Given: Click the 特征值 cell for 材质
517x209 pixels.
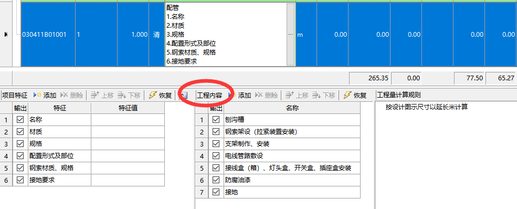Looking at the screenshot, I should tap(128, 132).
